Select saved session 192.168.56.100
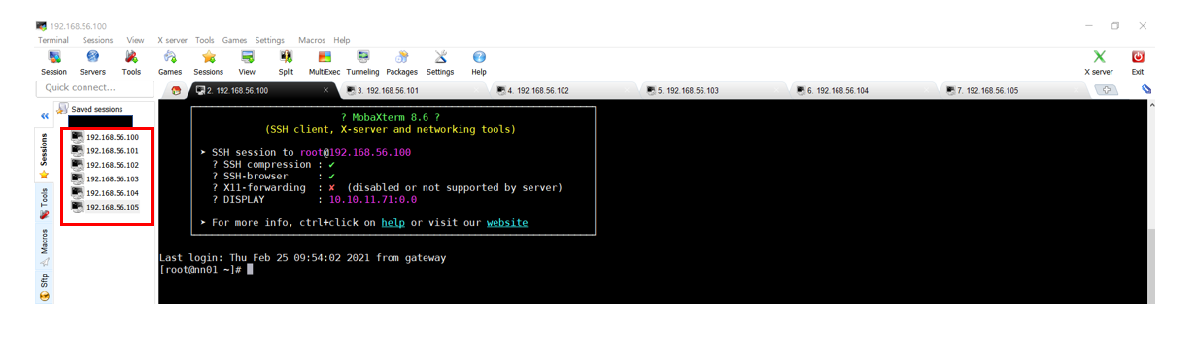The image size is (1196, 355). point(105,137)
